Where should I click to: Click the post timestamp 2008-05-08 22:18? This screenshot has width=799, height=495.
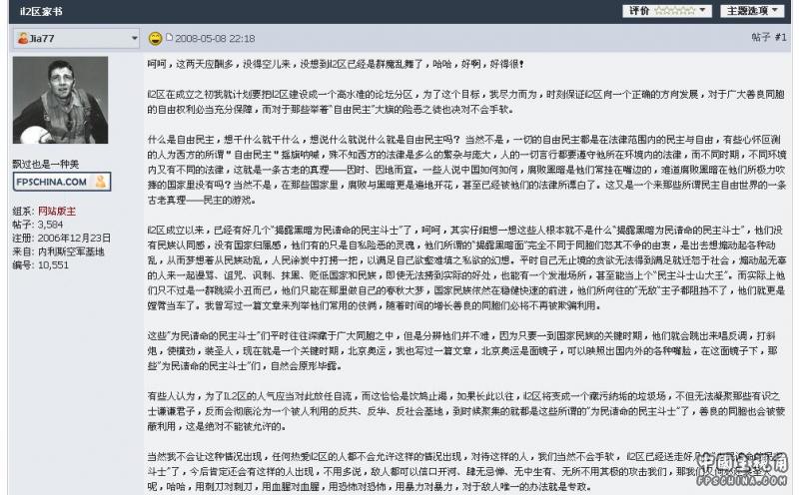(215, 38)
